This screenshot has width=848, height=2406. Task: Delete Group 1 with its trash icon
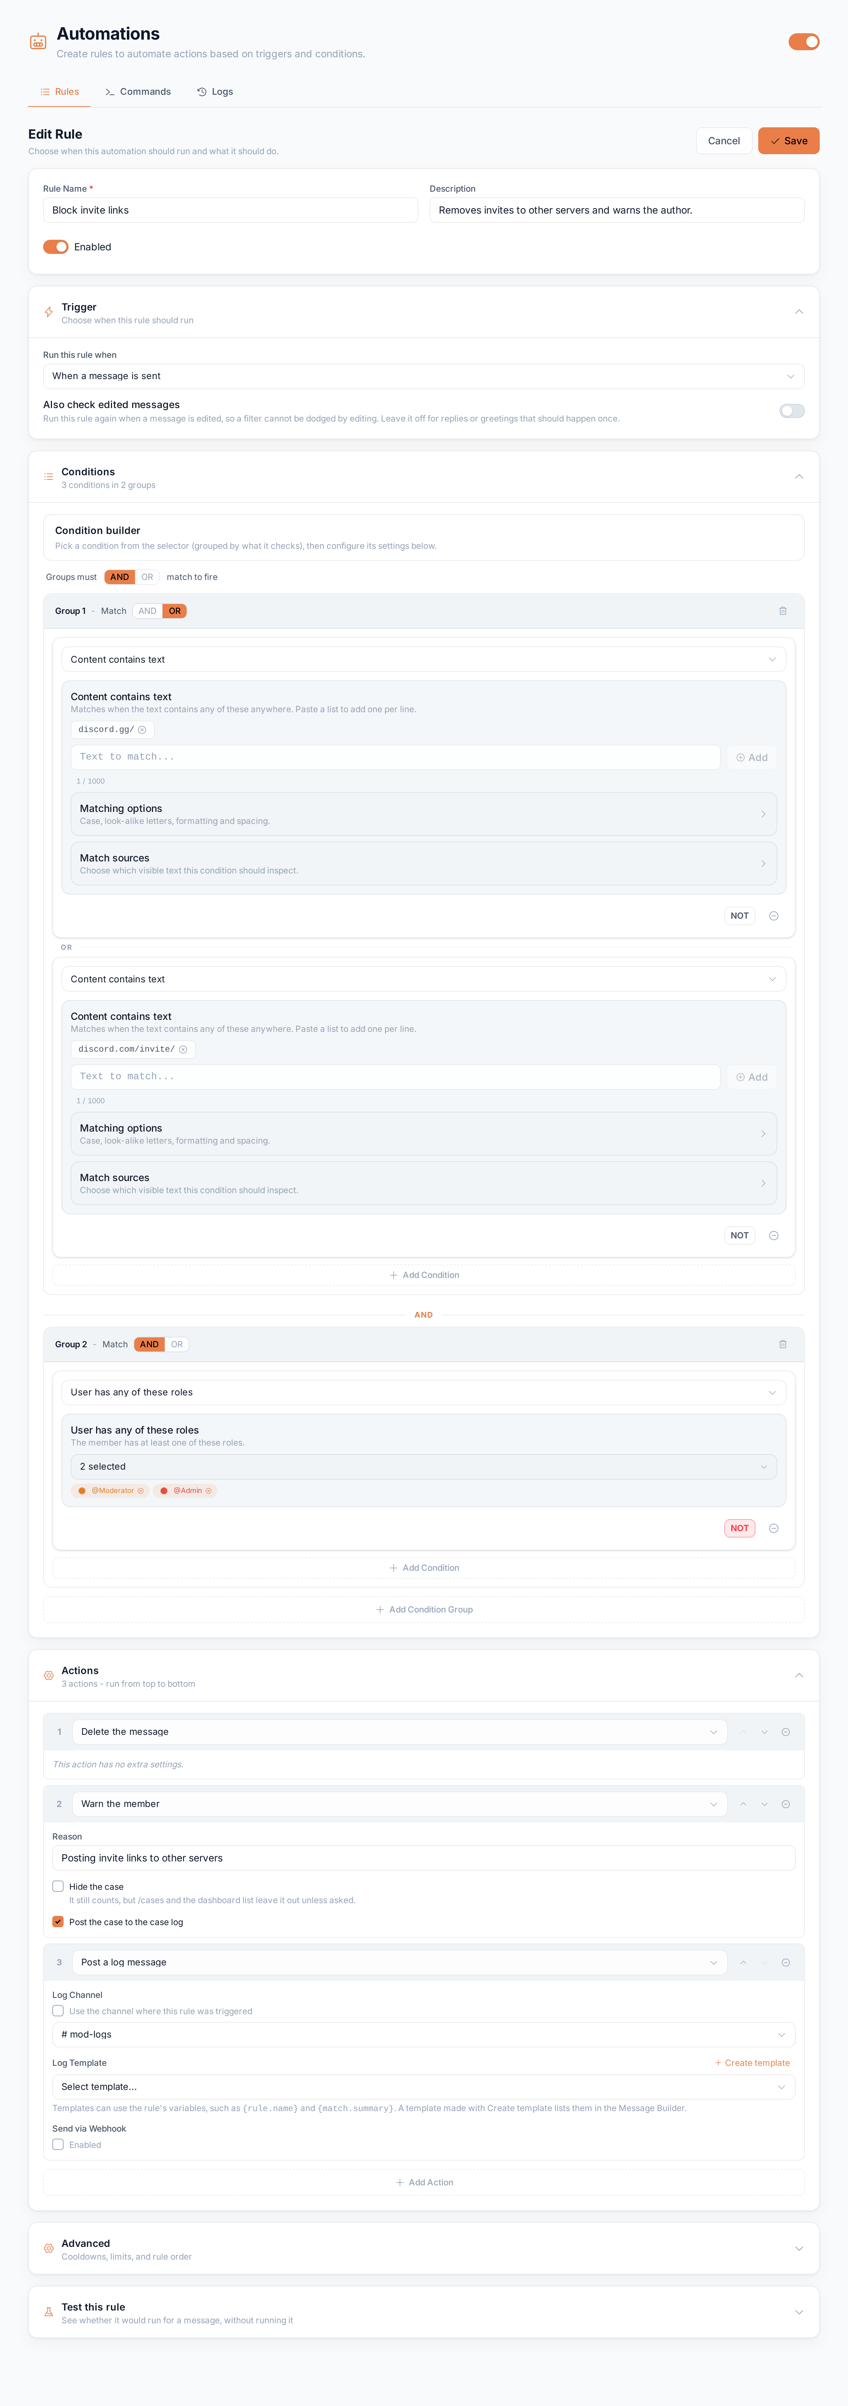[x=783, y=611]
